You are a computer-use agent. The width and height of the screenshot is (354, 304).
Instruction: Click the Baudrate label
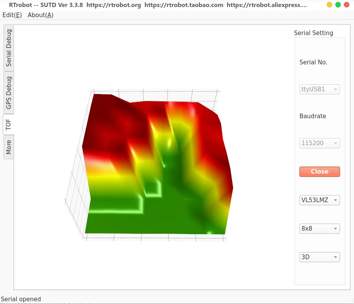(x=313, y=116)
